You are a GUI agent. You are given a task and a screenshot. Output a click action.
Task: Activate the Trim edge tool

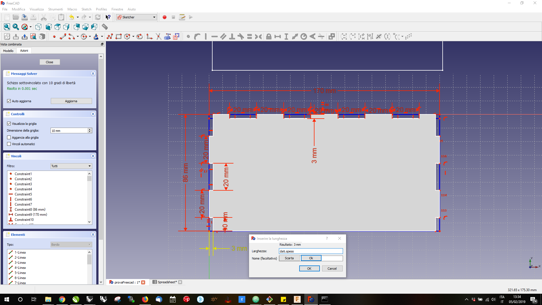158,36
